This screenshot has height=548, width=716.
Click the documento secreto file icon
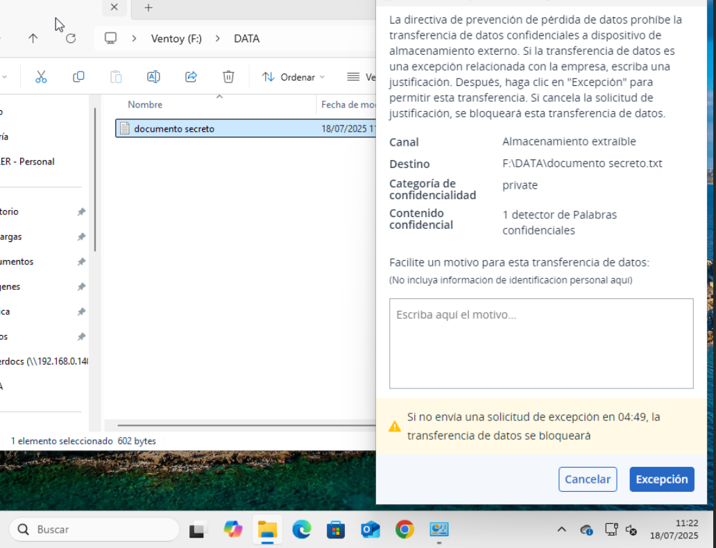(125, 128)
